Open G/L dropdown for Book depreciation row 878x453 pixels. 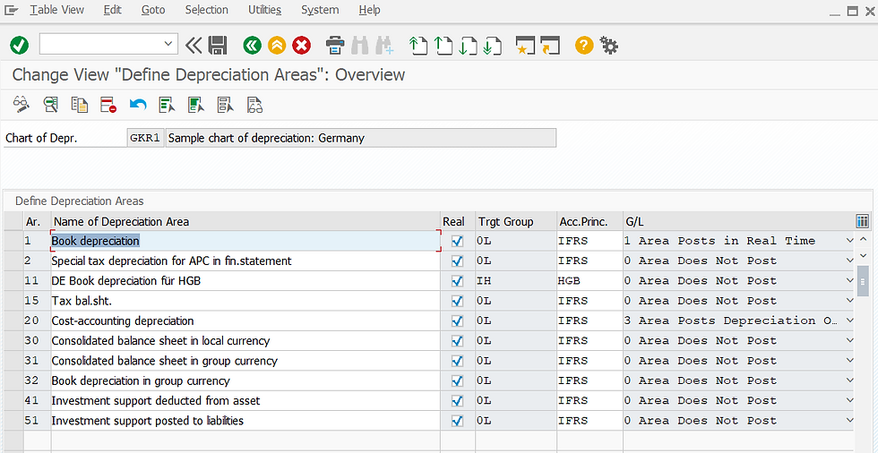tap(849, 241)
